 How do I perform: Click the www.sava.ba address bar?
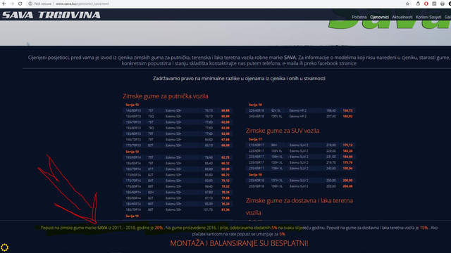[82, 4]
